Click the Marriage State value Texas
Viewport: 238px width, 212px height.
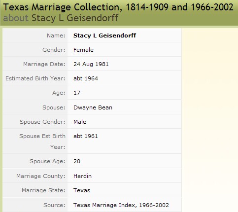[x=82, y=190]
